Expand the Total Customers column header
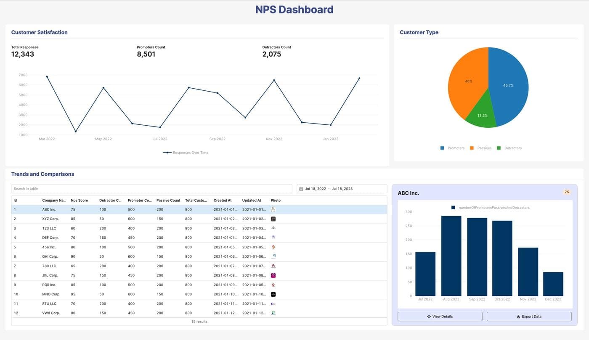589x340 pixels. 195,200
